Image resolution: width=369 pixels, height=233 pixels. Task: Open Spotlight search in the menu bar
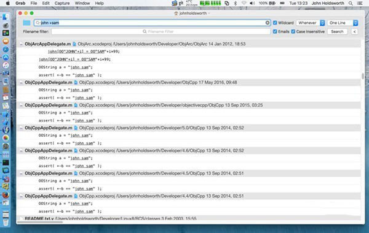coord(351,3)
